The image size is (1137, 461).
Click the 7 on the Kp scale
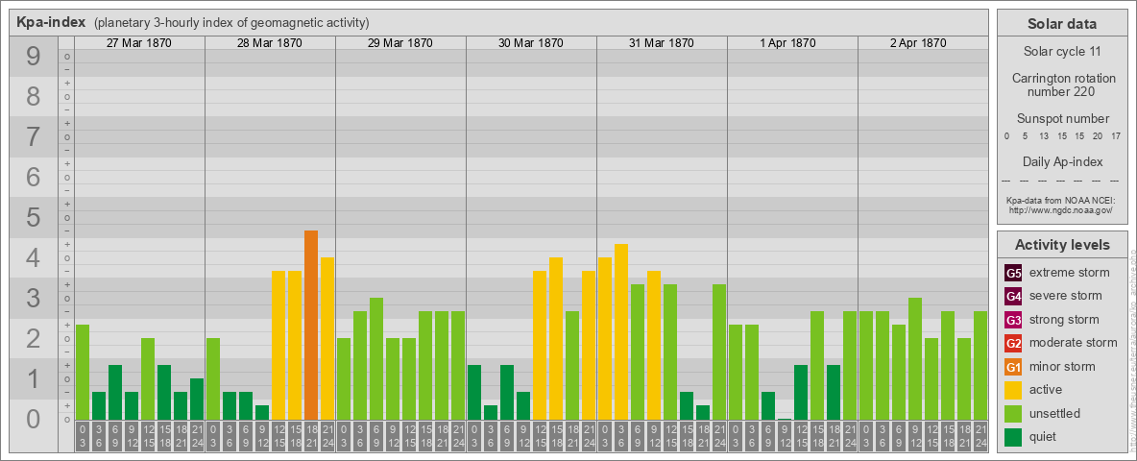tap(34, 136)
